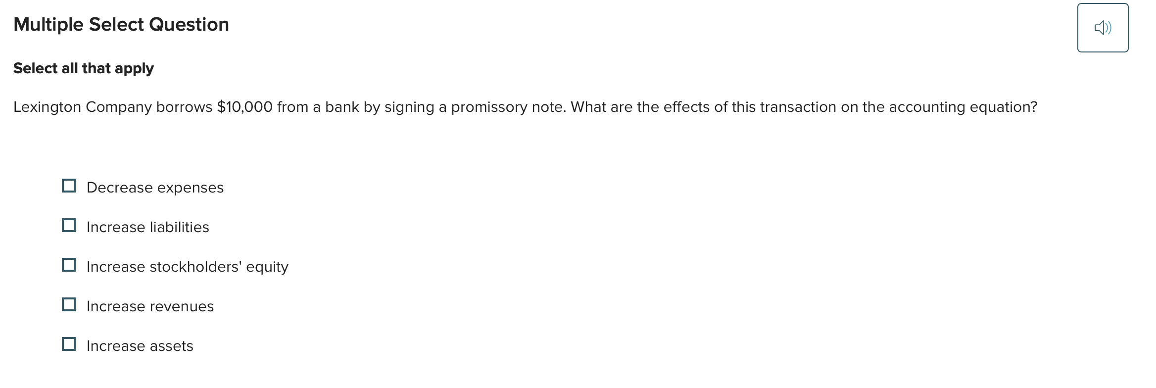The image size is (1156, 388).
Task: Click the audio playback speaker icon
Action: [x=1103, y=28]
